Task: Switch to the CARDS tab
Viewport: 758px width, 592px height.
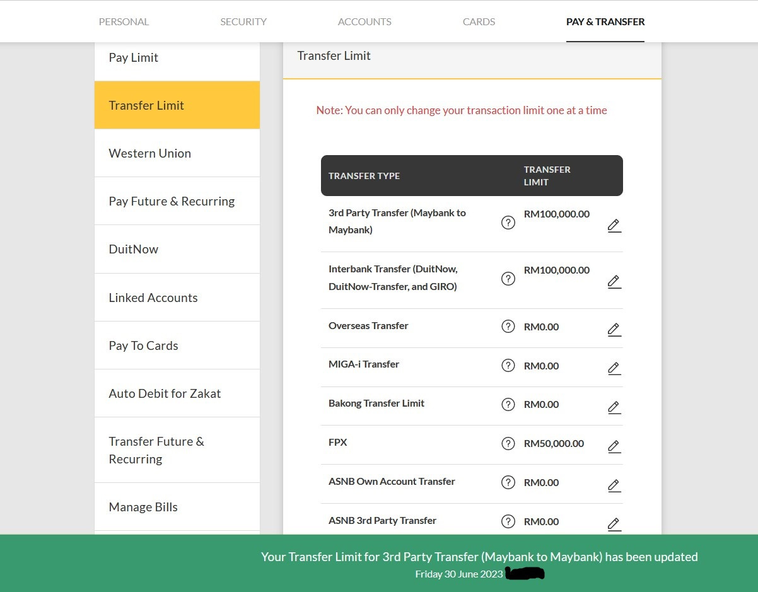Action: pos(479,21)
